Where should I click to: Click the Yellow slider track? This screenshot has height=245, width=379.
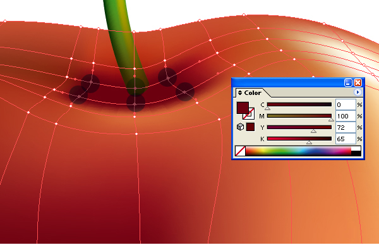(299, 127)
